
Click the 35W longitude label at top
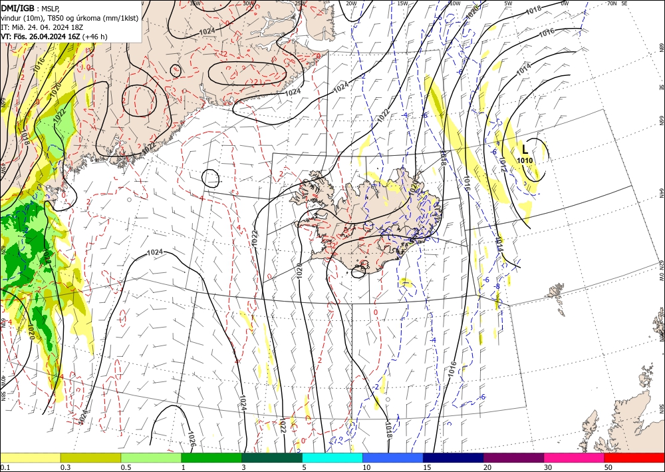(x=195, y=3)
